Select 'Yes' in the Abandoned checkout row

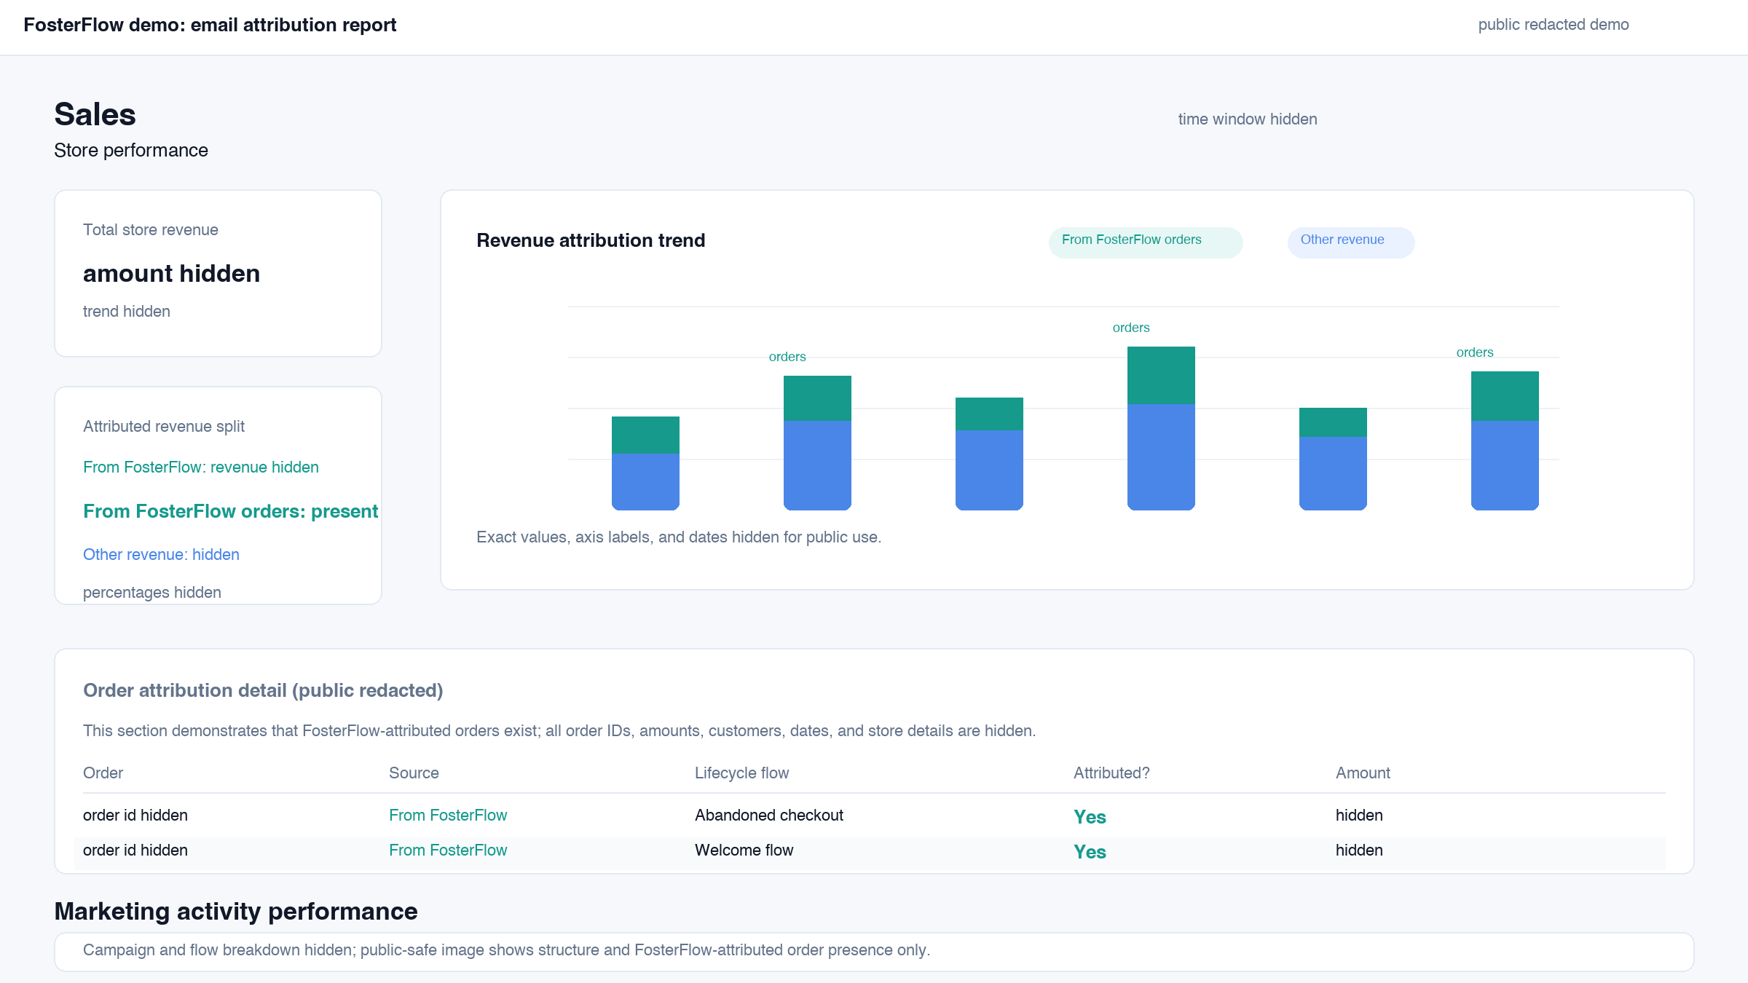(1090, 817)
